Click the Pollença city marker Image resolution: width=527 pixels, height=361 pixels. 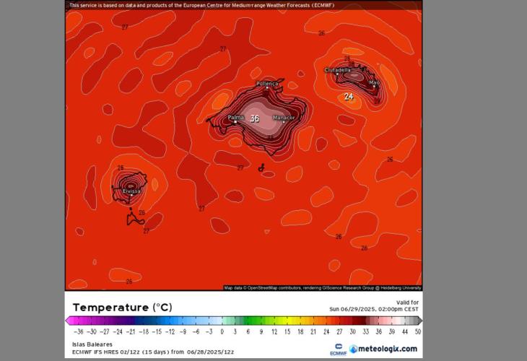[266, 88]
